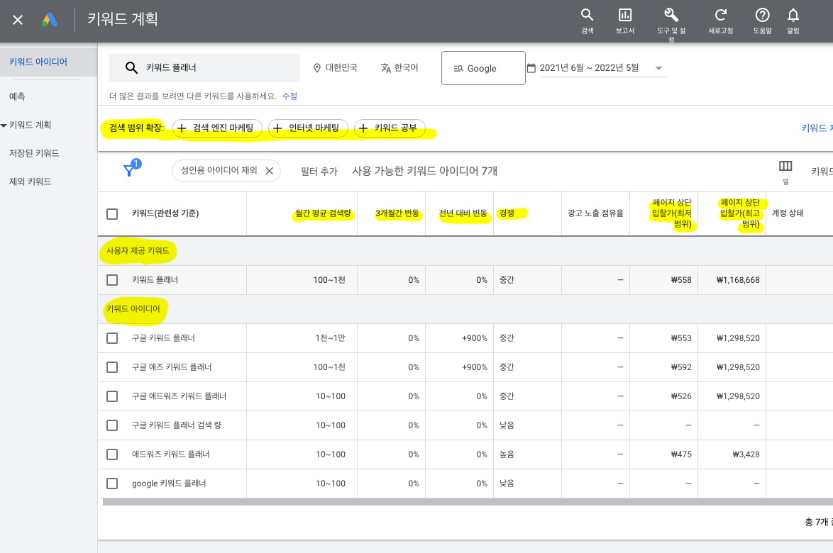This screenshot has width=833, height=553.
Task: Click the calendar icon by the date range
Action: tap(531, 68)
